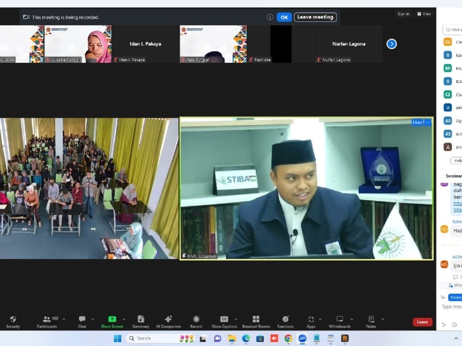Expand the arrow next to Apps

pos(321,319)
